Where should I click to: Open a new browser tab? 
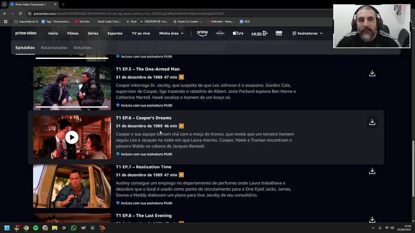63,5
